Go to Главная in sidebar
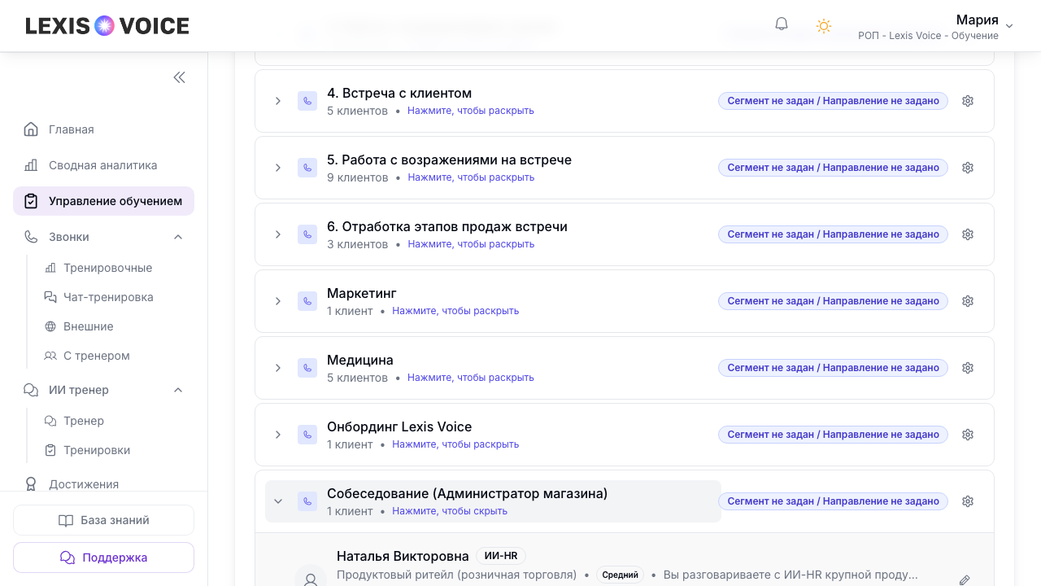Viewport: 1041px width, 586px height. coord(103,129)
